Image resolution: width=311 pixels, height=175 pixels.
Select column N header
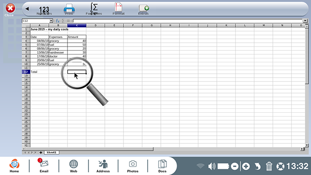(282, 25)
